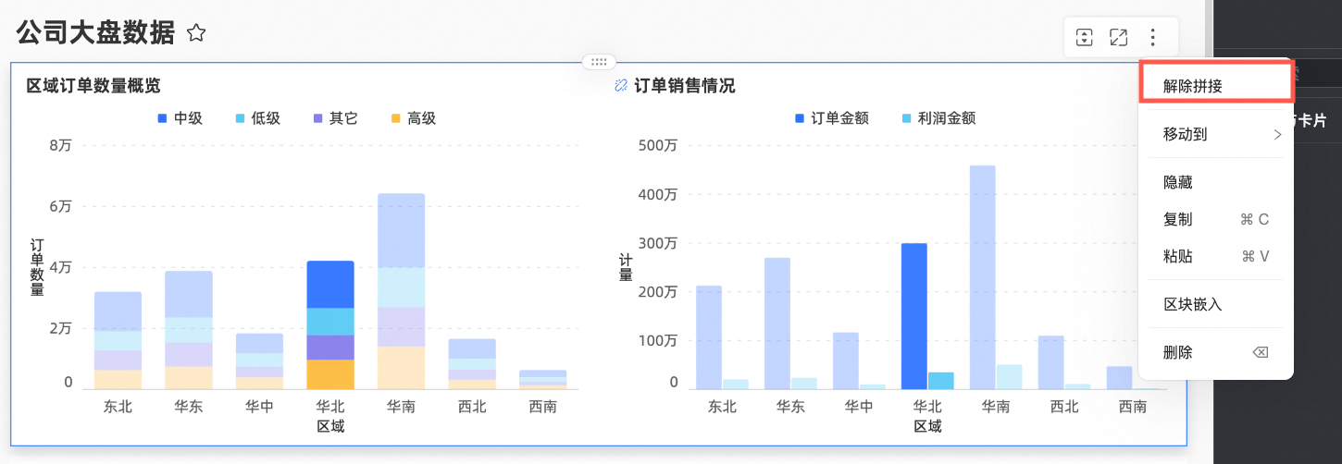Select 删除 in the context menu
1342x464 pixels.
(1215, 352)
